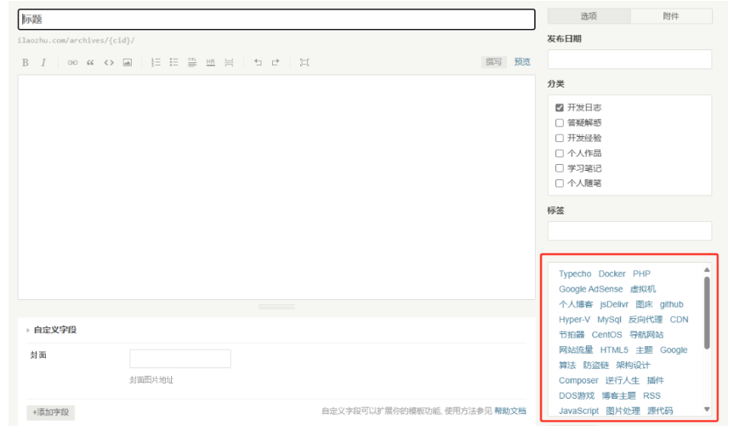Insert a hyperlink using link icon
The height and width of the screenshot is (437, 734).
[72, 63]
